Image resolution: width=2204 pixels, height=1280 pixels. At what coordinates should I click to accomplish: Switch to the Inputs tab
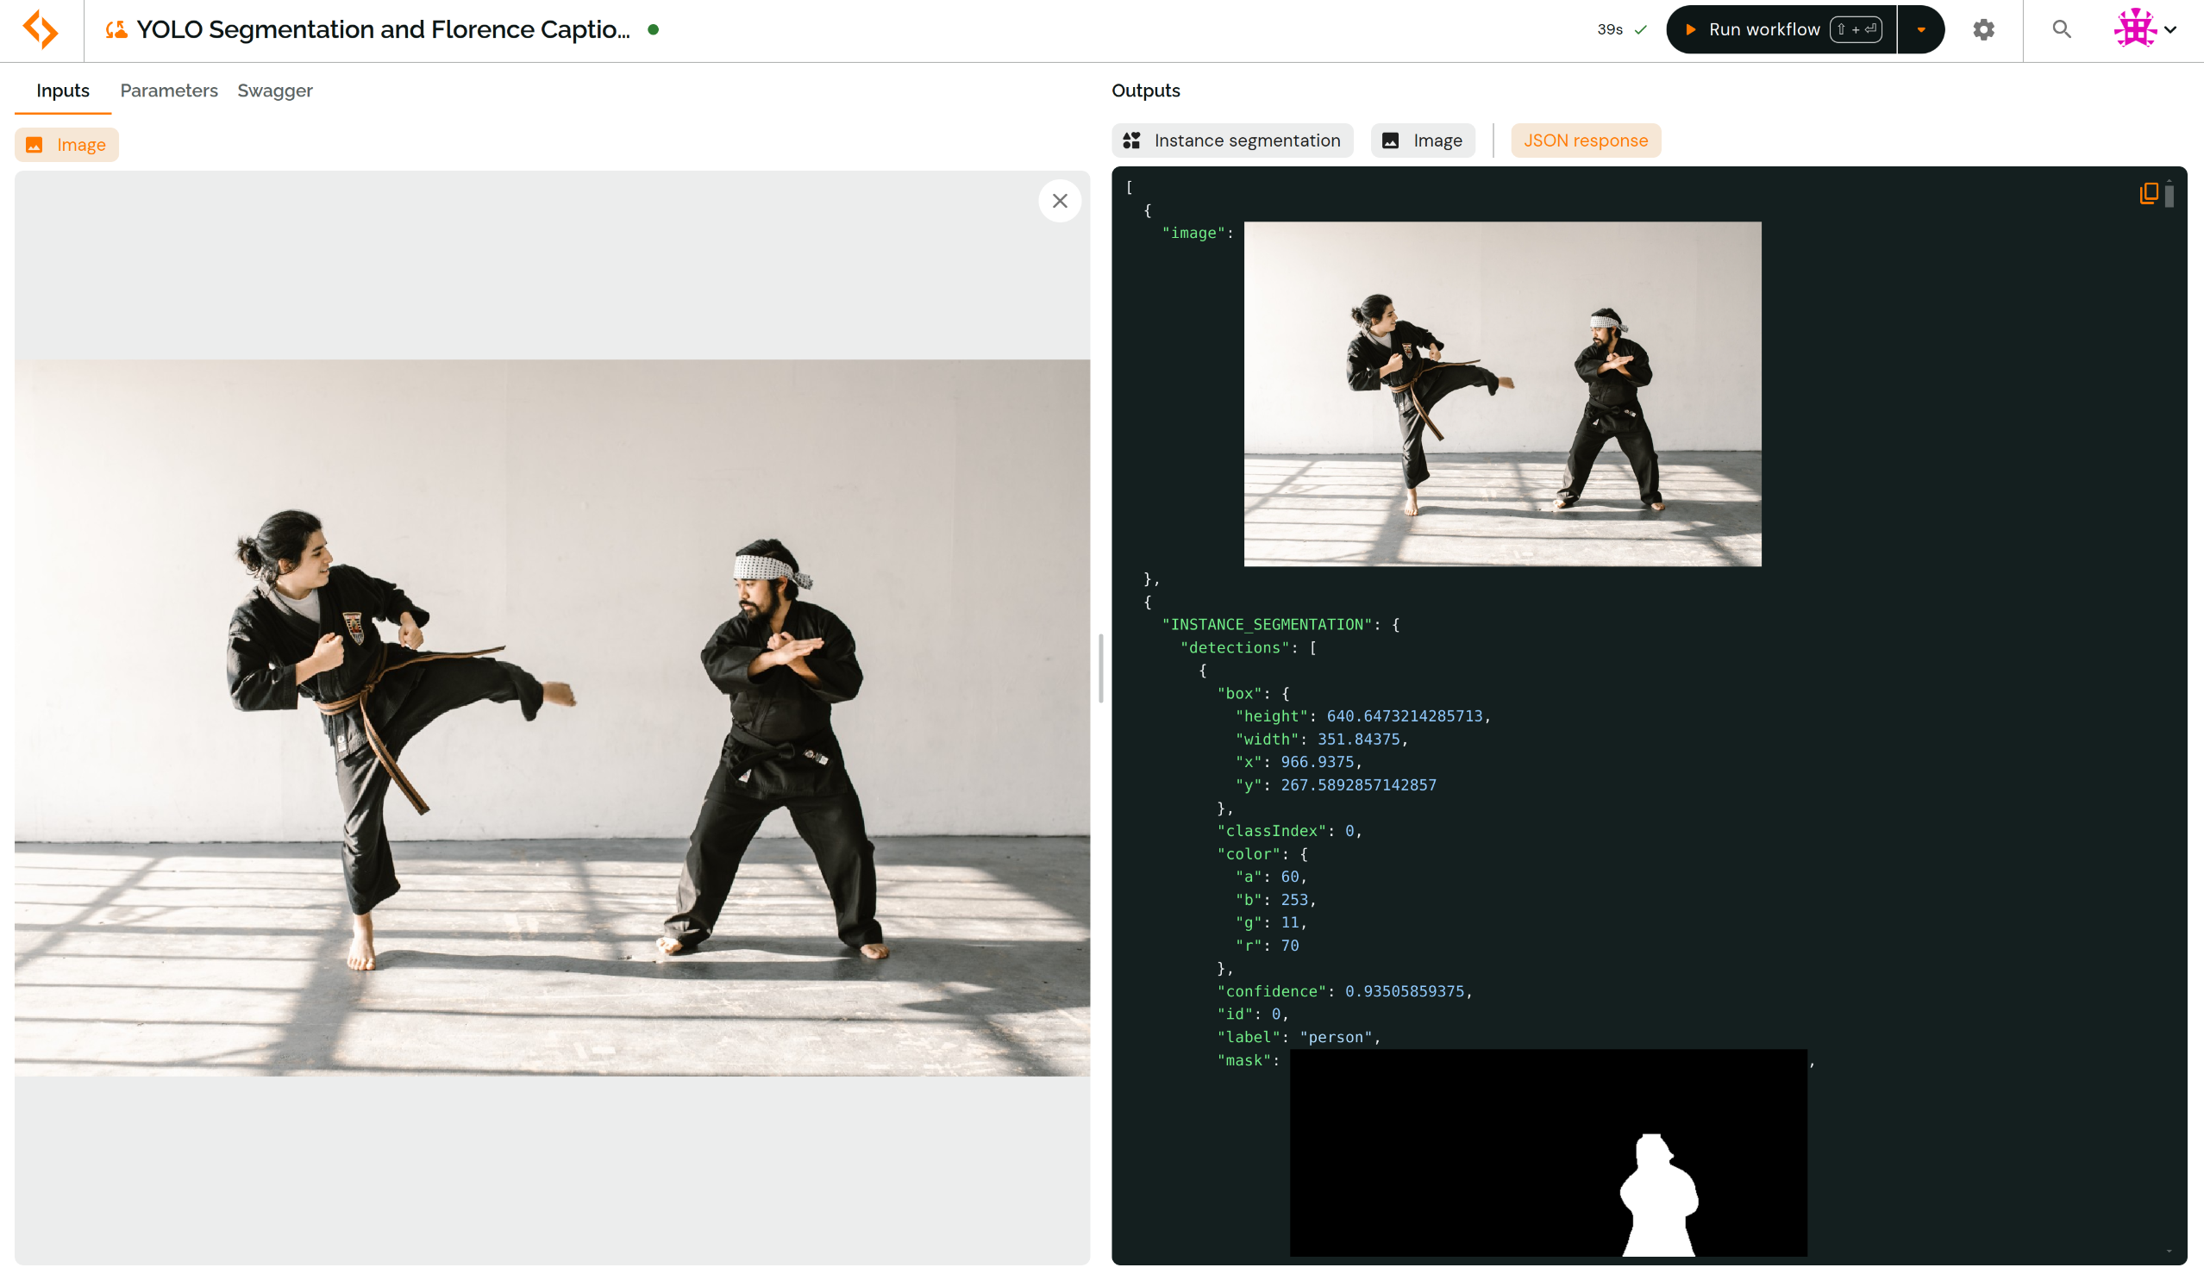click(63, 91)
